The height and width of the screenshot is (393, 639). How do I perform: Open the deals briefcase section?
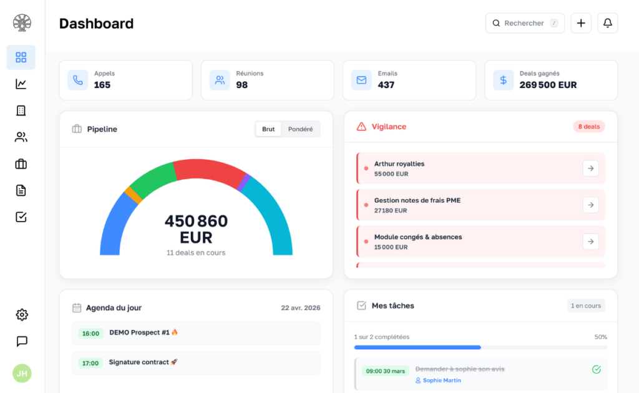tap(21, 163)
